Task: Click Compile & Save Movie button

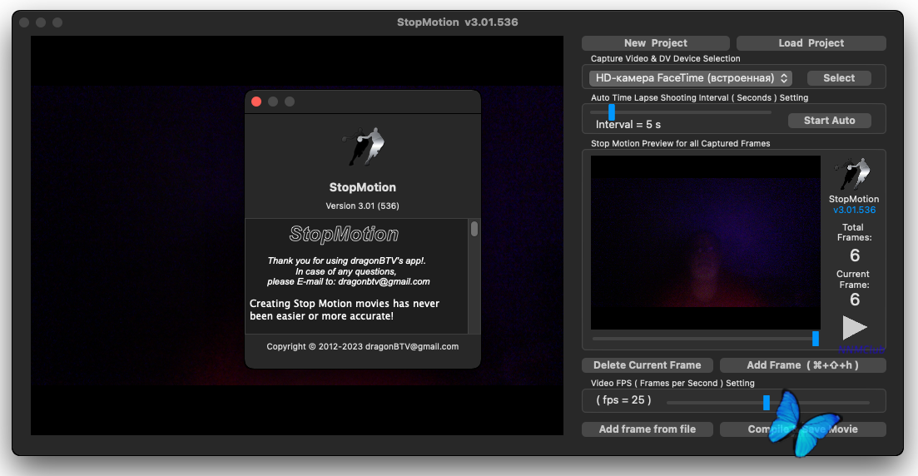Action: [x=802, y=429]
